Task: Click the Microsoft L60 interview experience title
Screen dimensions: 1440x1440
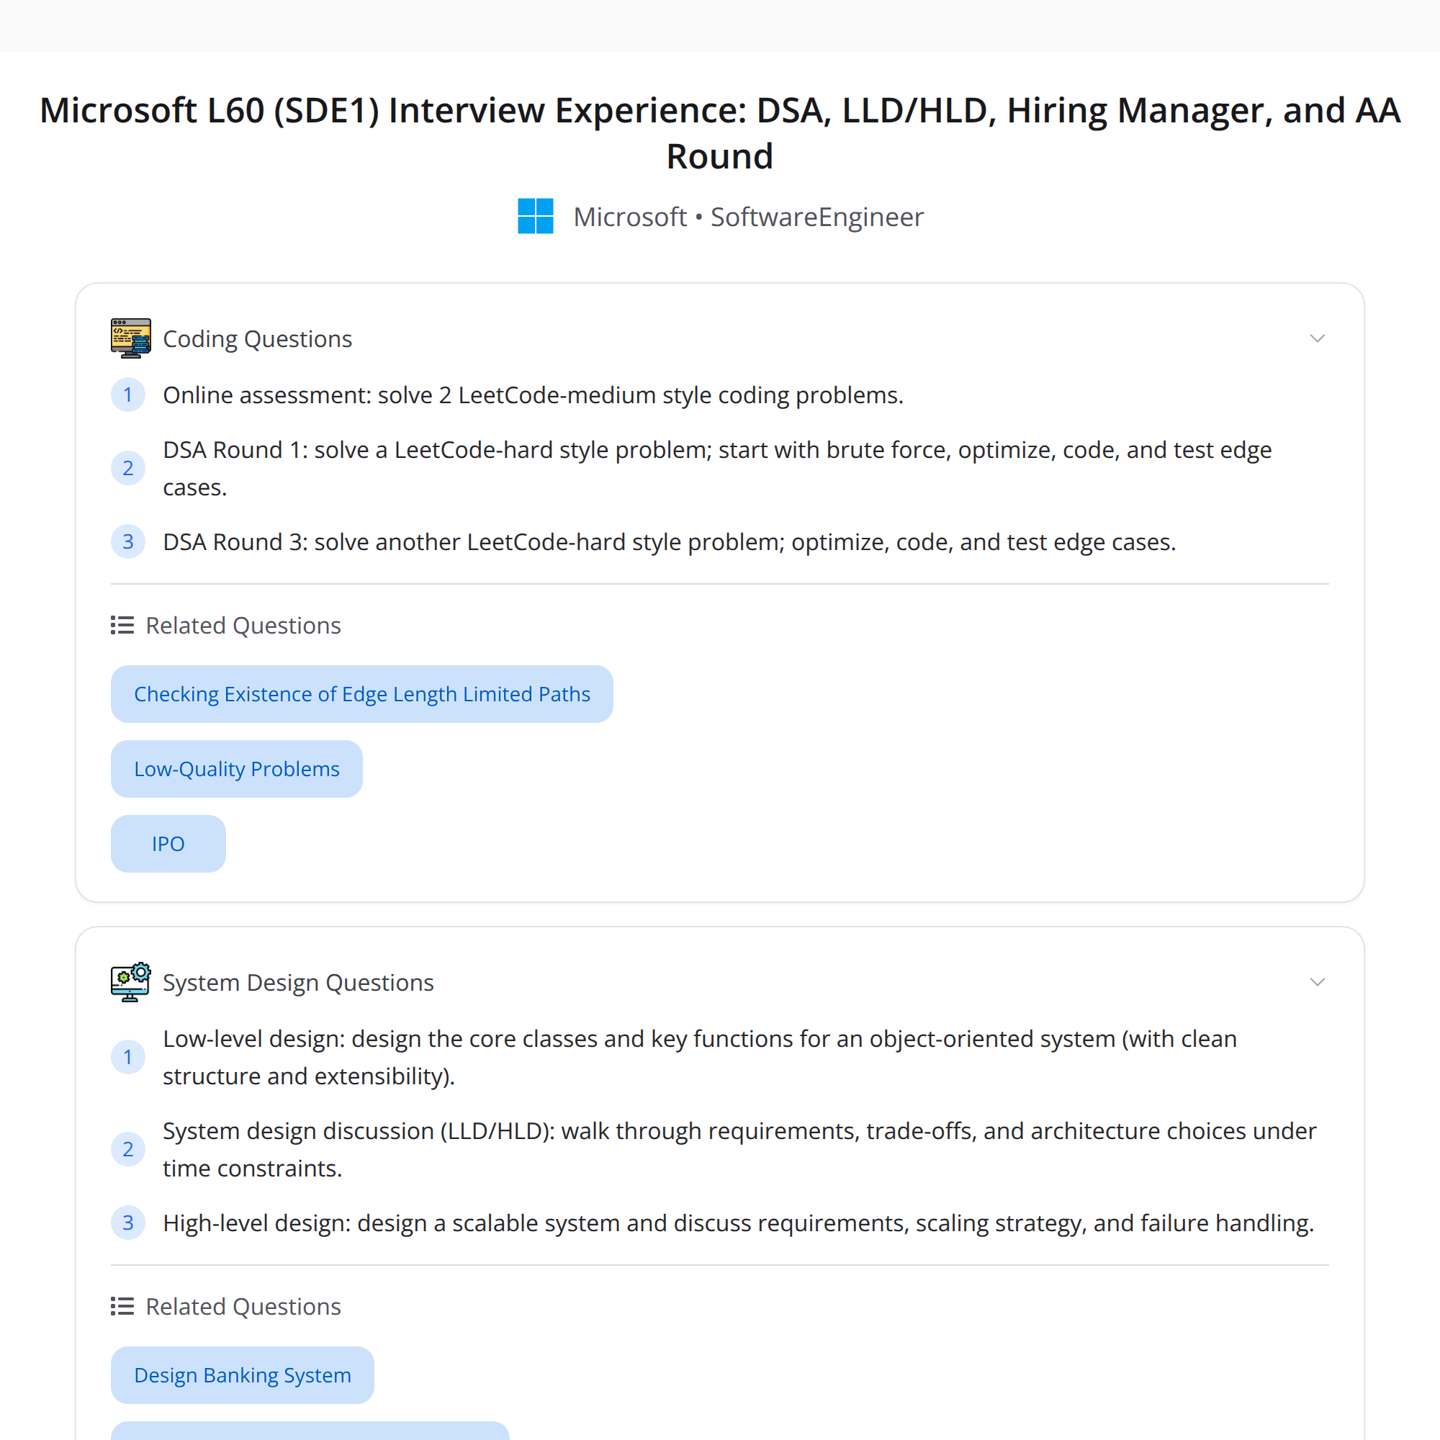Action: pyautogui.click(x=720, y=132)
